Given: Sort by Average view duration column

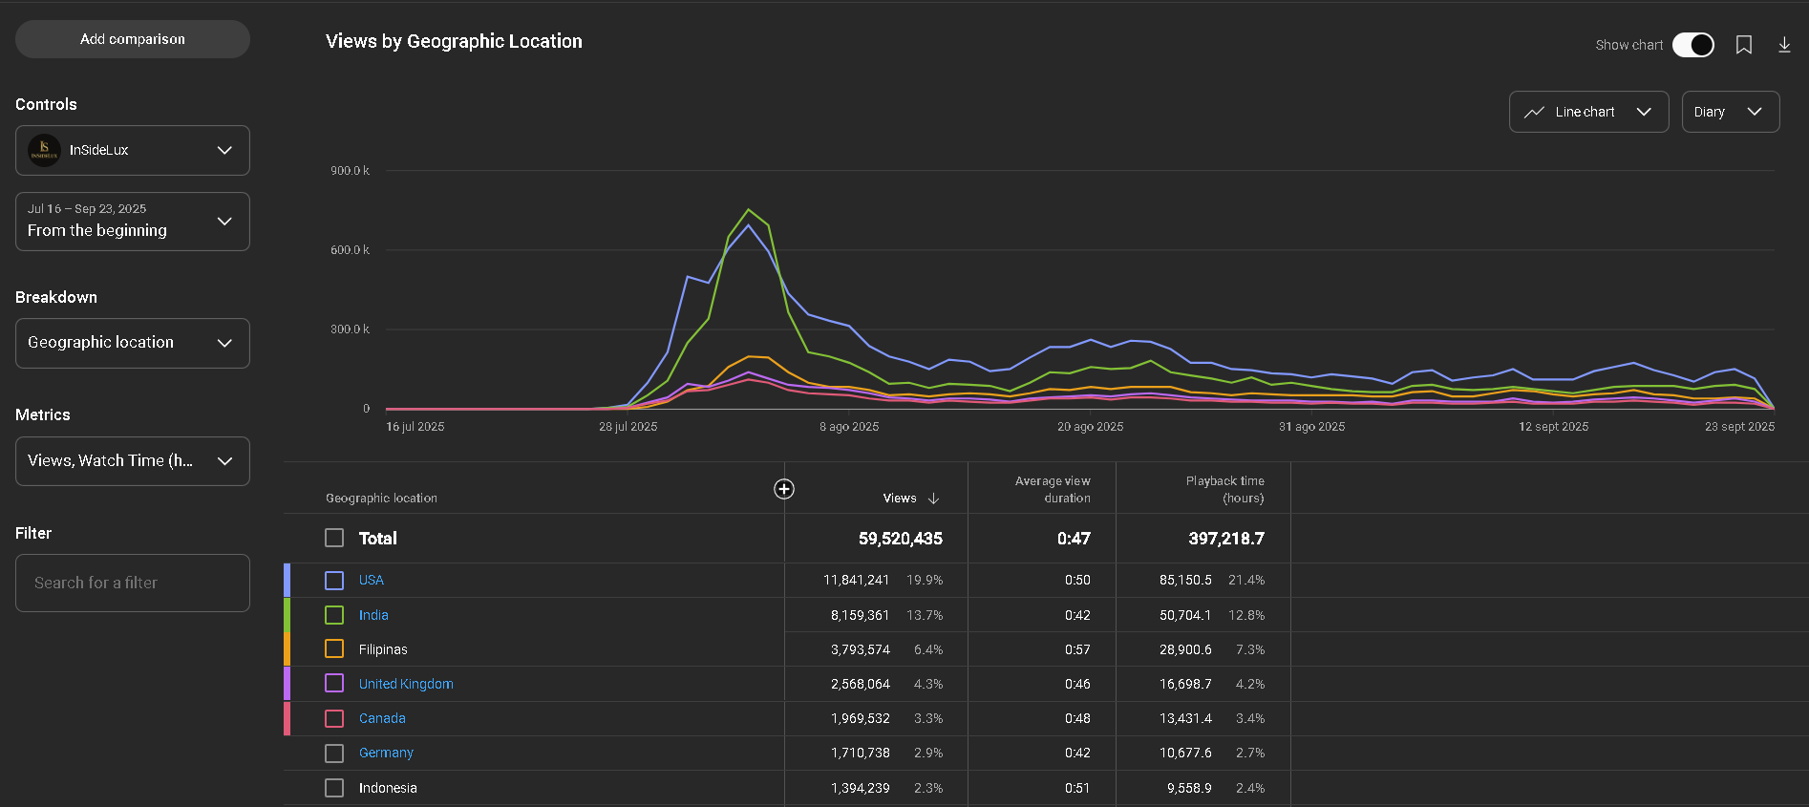Looking at the screenshot, I should click(x=1052, y=489).
